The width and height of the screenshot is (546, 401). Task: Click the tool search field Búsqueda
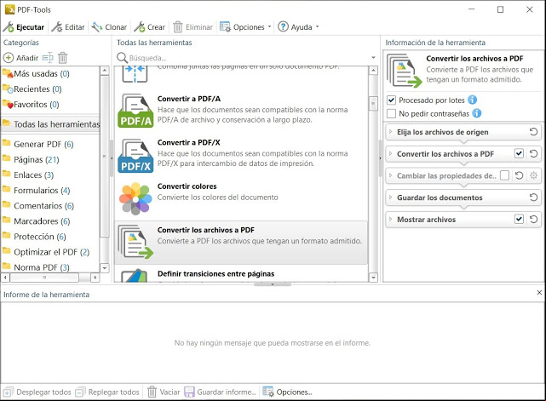pos(244,58)
